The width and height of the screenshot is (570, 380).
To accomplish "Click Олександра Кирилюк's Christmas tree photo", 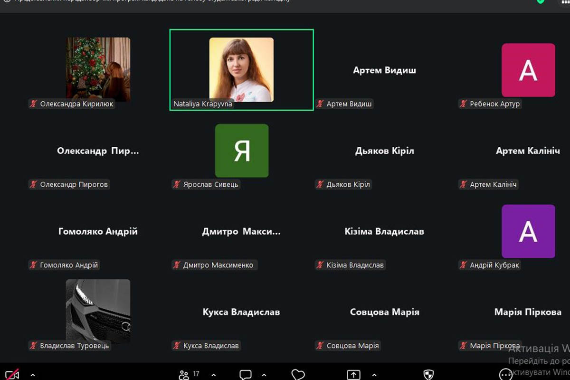I will pyautogui.click(x=98, y=69).
